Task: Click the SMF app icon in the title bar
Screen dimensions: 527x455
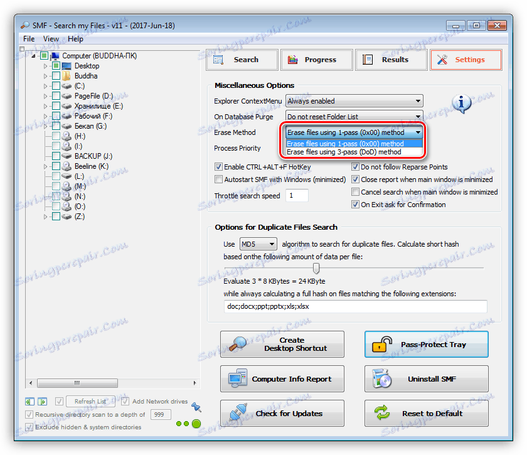Action: point(25,26)
